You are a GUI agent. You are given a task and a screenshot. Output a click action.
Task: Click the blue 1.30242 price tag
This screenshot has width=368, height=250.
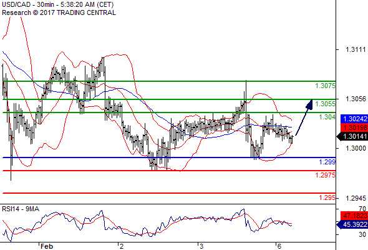[354, 119]
